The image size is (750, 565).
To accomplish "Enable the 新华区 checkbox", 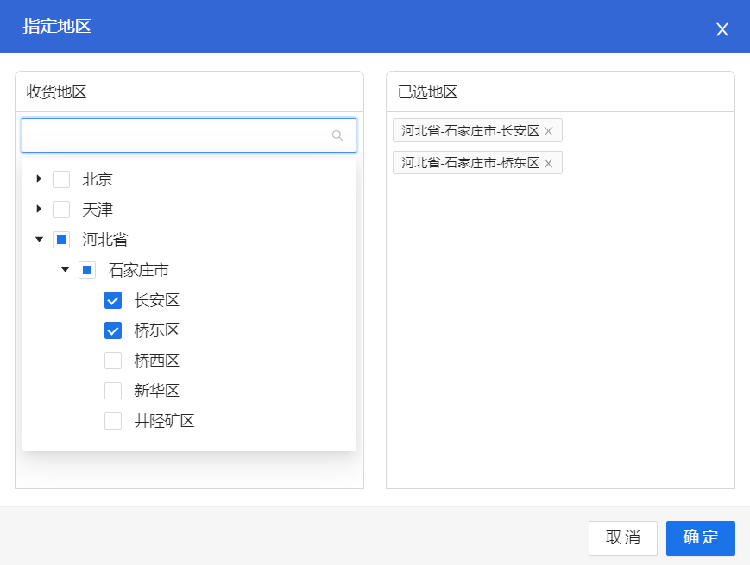I will [x=113, y=391].
